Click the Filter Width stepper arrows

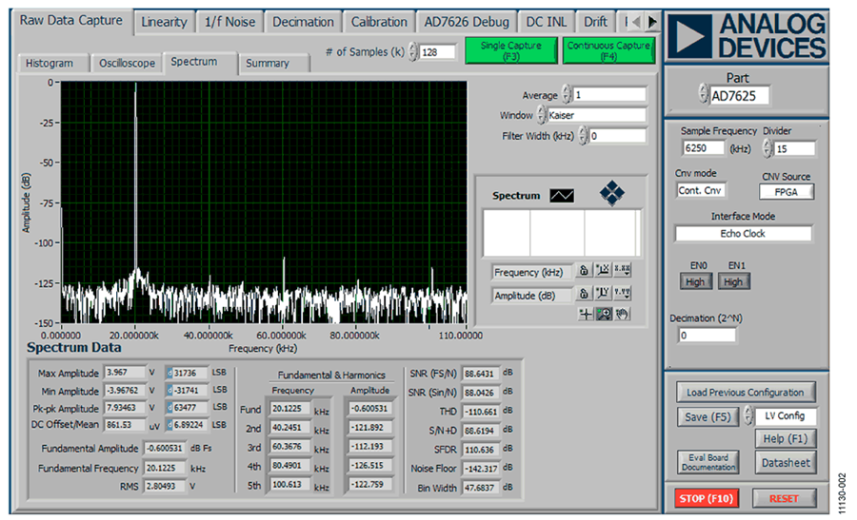pyautogui.click(x=583, y=135)
